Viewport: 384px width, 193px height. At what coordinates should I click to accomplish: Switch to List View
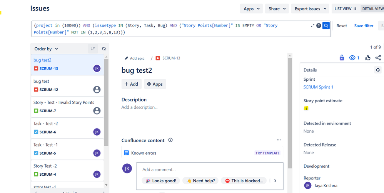tap(345, 9)
